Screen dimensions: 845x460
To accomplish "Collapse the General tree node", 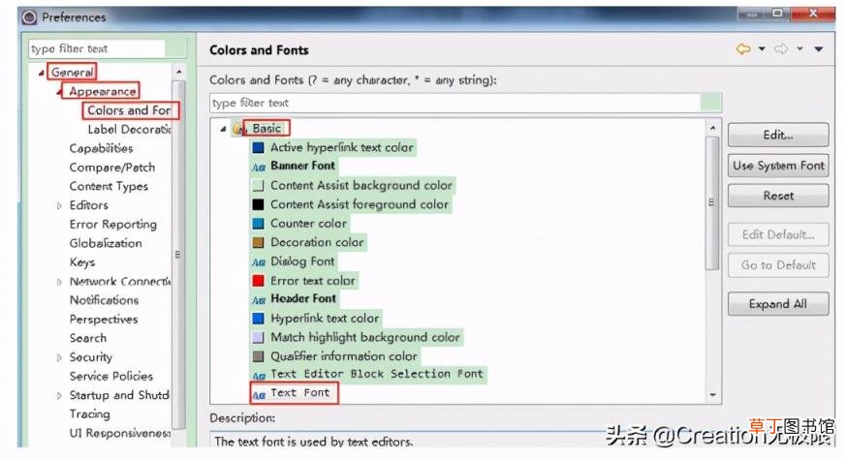I will tap(42, 73).
